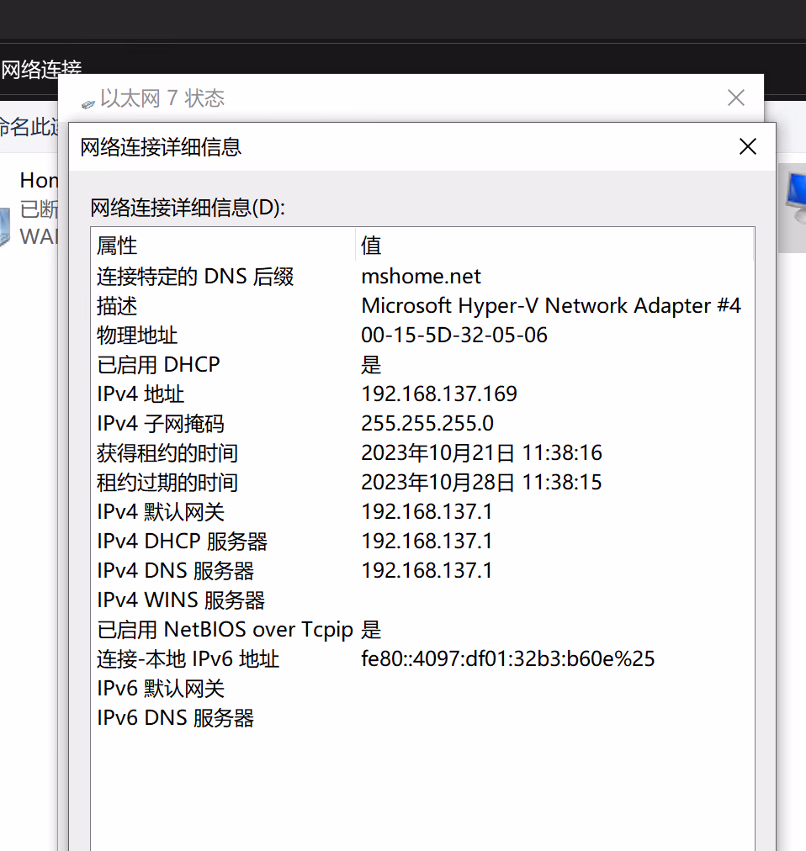The height and width of the screenshot is (851, 806).
Task: Click the 属性 column header
Action: coord(117,246)
